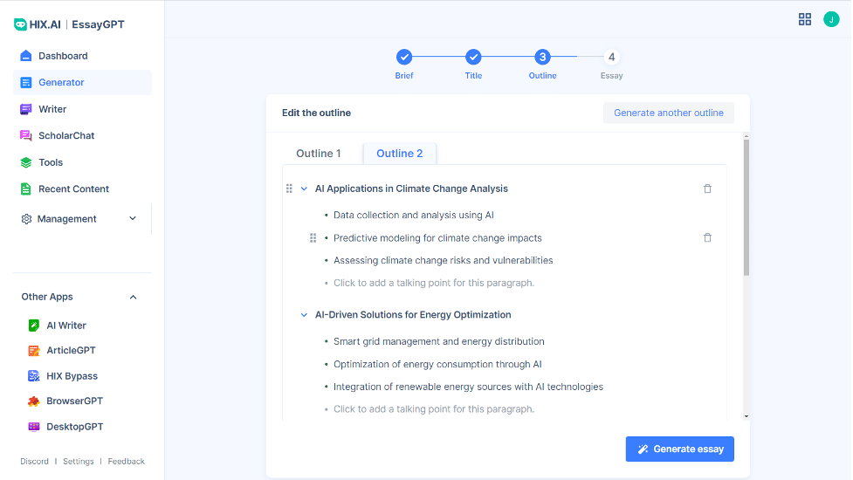Click the Management gear icon
This screenshot has width=853, height=480.
pyautogui.click(x=26, y=219)
